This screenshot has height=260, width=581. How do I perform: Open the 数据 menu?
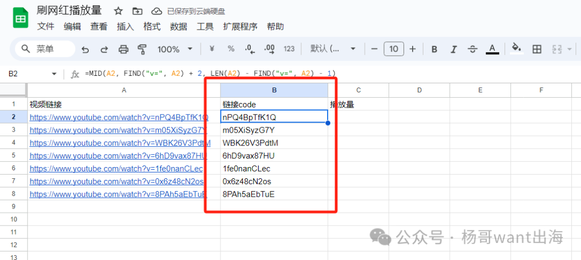179,27
